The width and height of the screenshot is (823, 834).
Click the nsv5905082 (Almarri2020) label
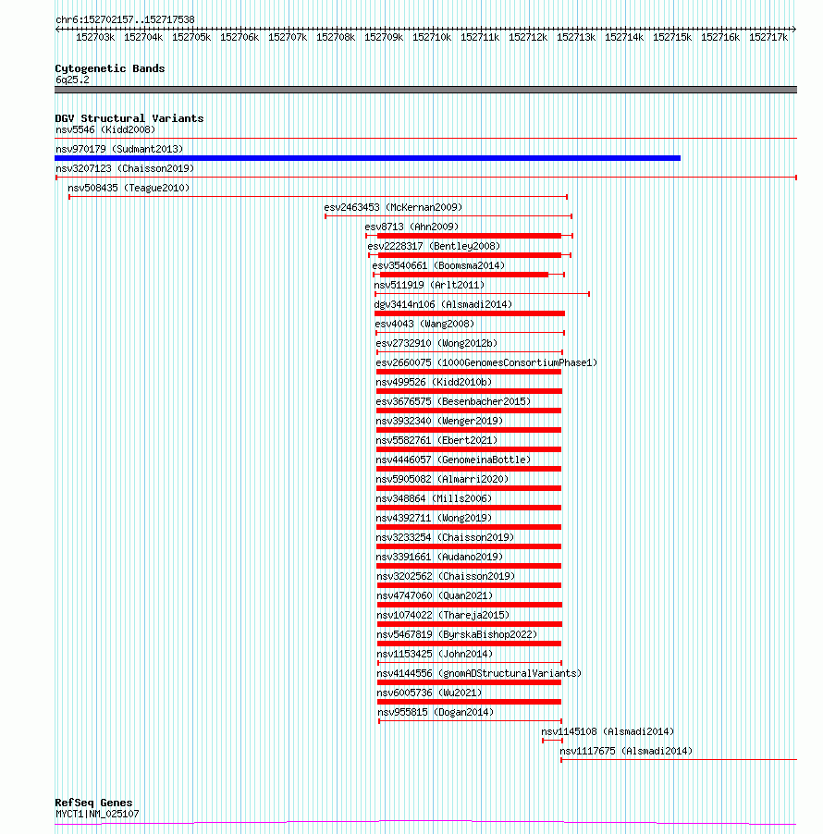(x=442, y=479)
